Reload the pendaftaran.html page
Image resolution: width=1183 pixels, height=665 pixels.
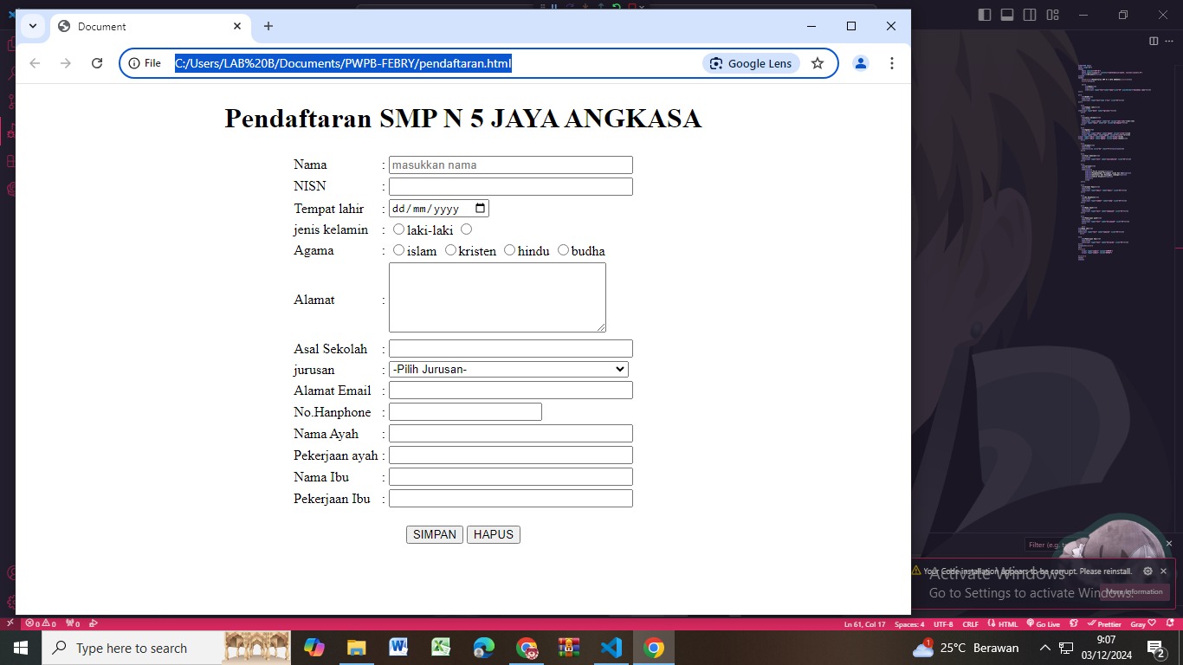pyautogui.click(x=96, y=62)
